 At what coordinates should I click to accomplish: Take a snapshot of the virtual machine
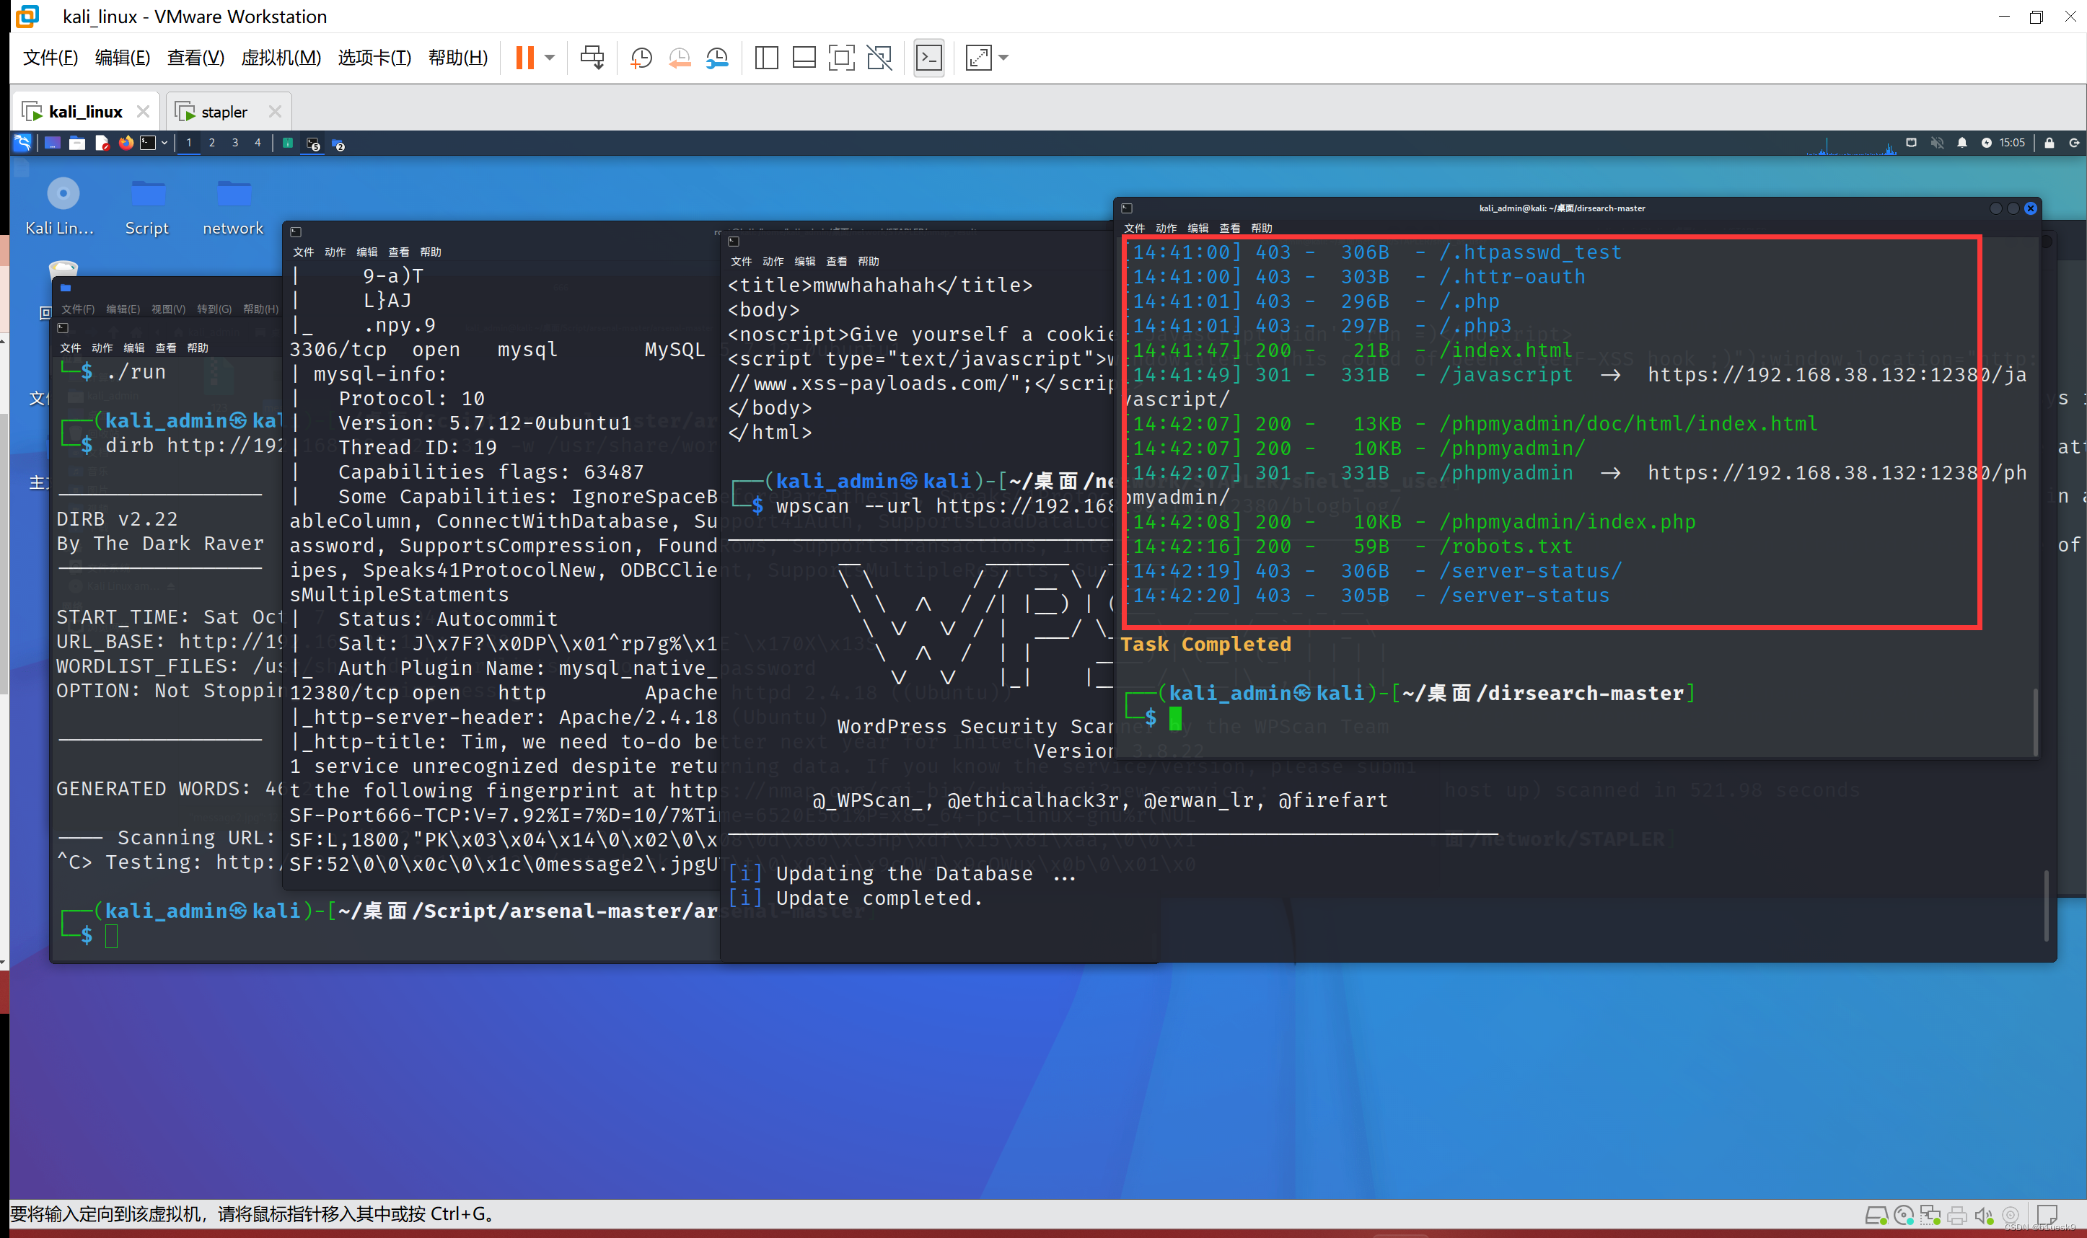point(641,58)
